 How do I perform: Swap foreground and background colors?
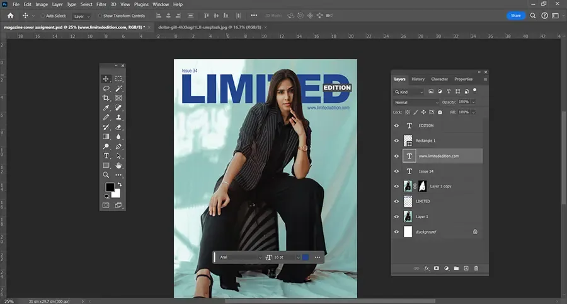pyautogui.click(x=120, y=185)
